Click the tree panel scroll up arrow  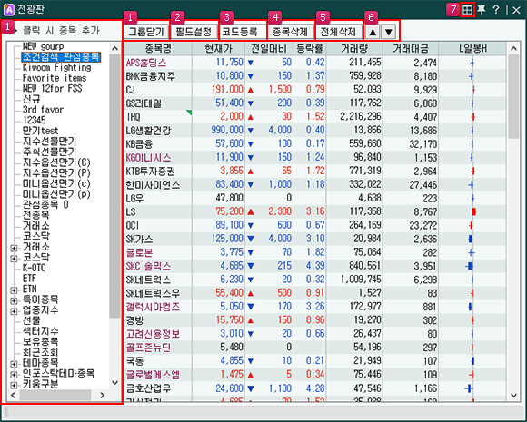115,48
